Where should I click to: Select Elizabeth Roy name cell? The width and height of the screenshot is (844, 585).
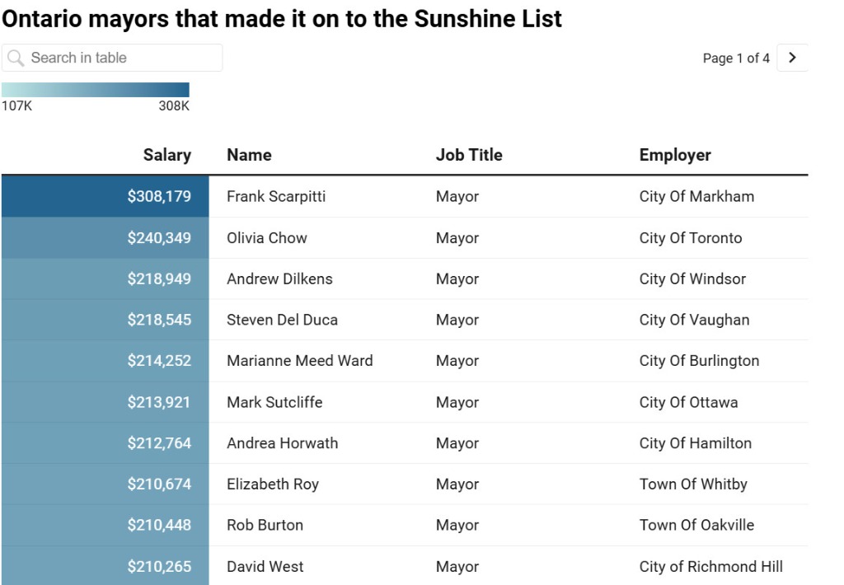pyautogui.click(x=272, y=484)
